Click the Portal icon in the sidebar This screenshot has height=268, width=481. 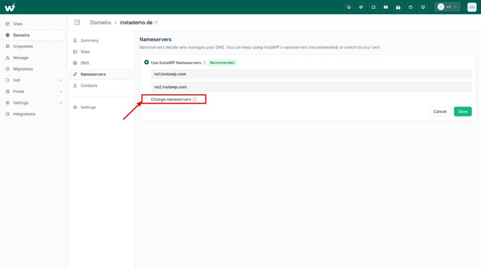(8, 91)
